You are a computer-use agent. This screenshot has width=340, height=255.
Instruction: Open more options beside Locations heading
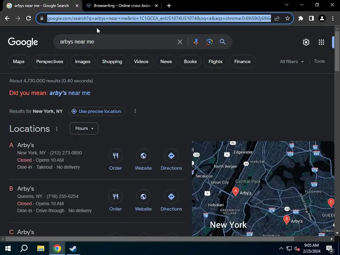pyautogui.click(x=57, y=129)
